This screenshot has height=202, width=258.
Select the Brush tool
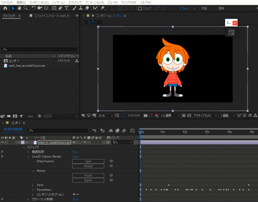tap(74, 8)
